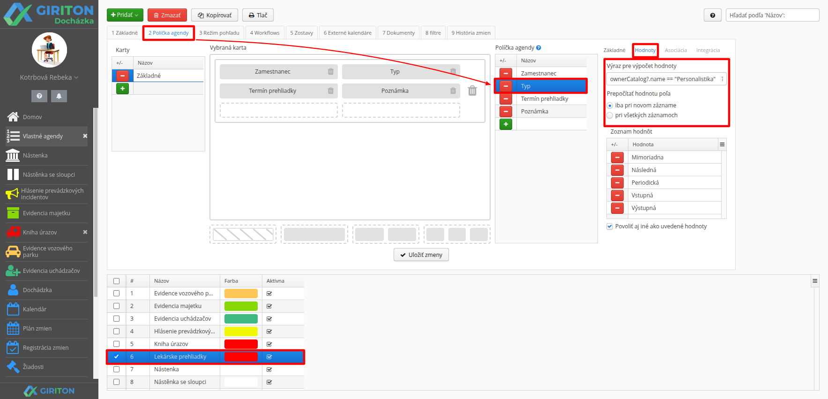Open Kalendár icon in sidebar
Viewport: 828px width, 399px height.
(13, 309)
